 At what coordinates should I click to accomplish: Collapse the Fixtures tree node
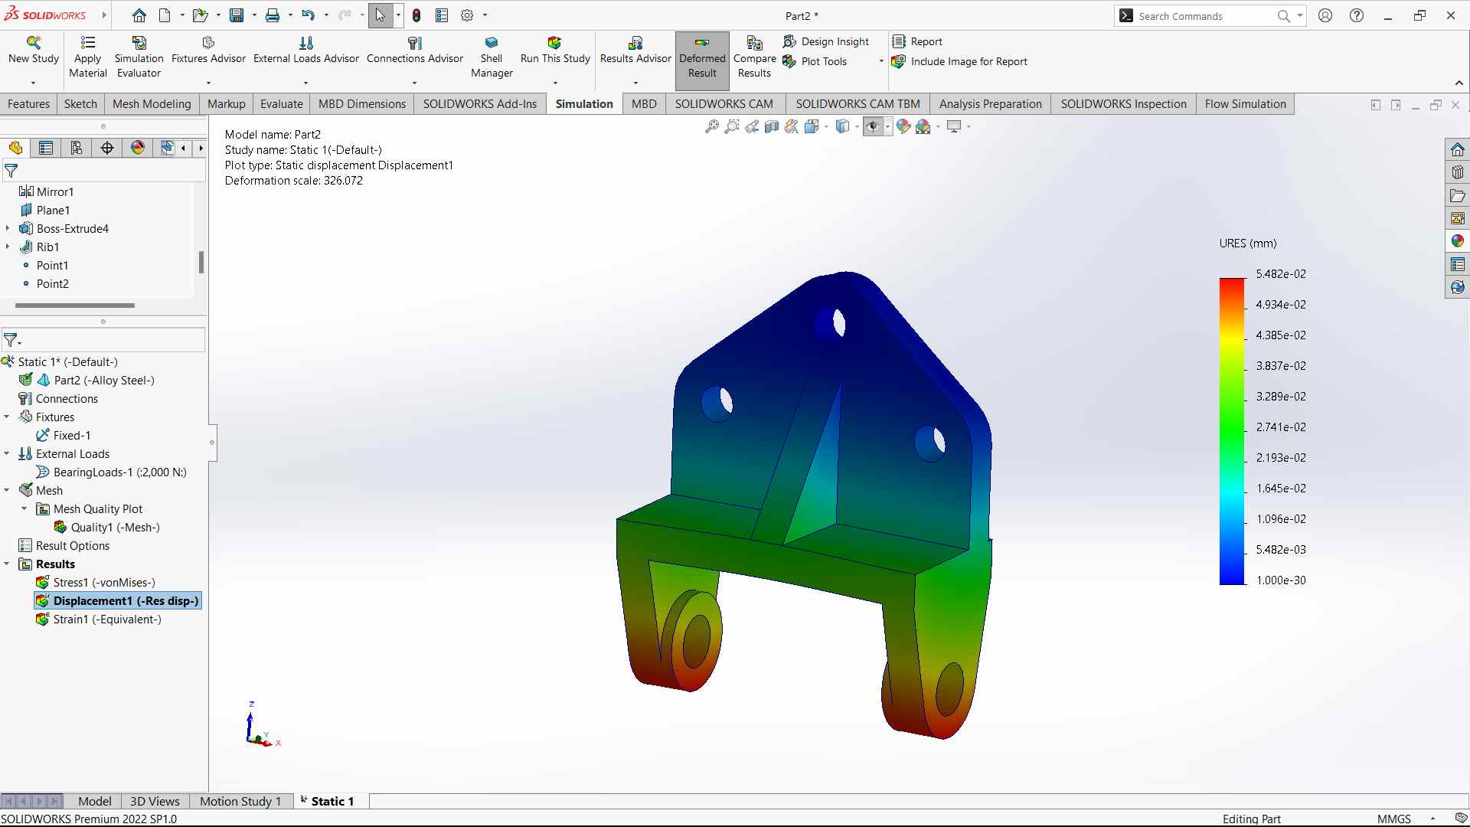tap(7, 417)
